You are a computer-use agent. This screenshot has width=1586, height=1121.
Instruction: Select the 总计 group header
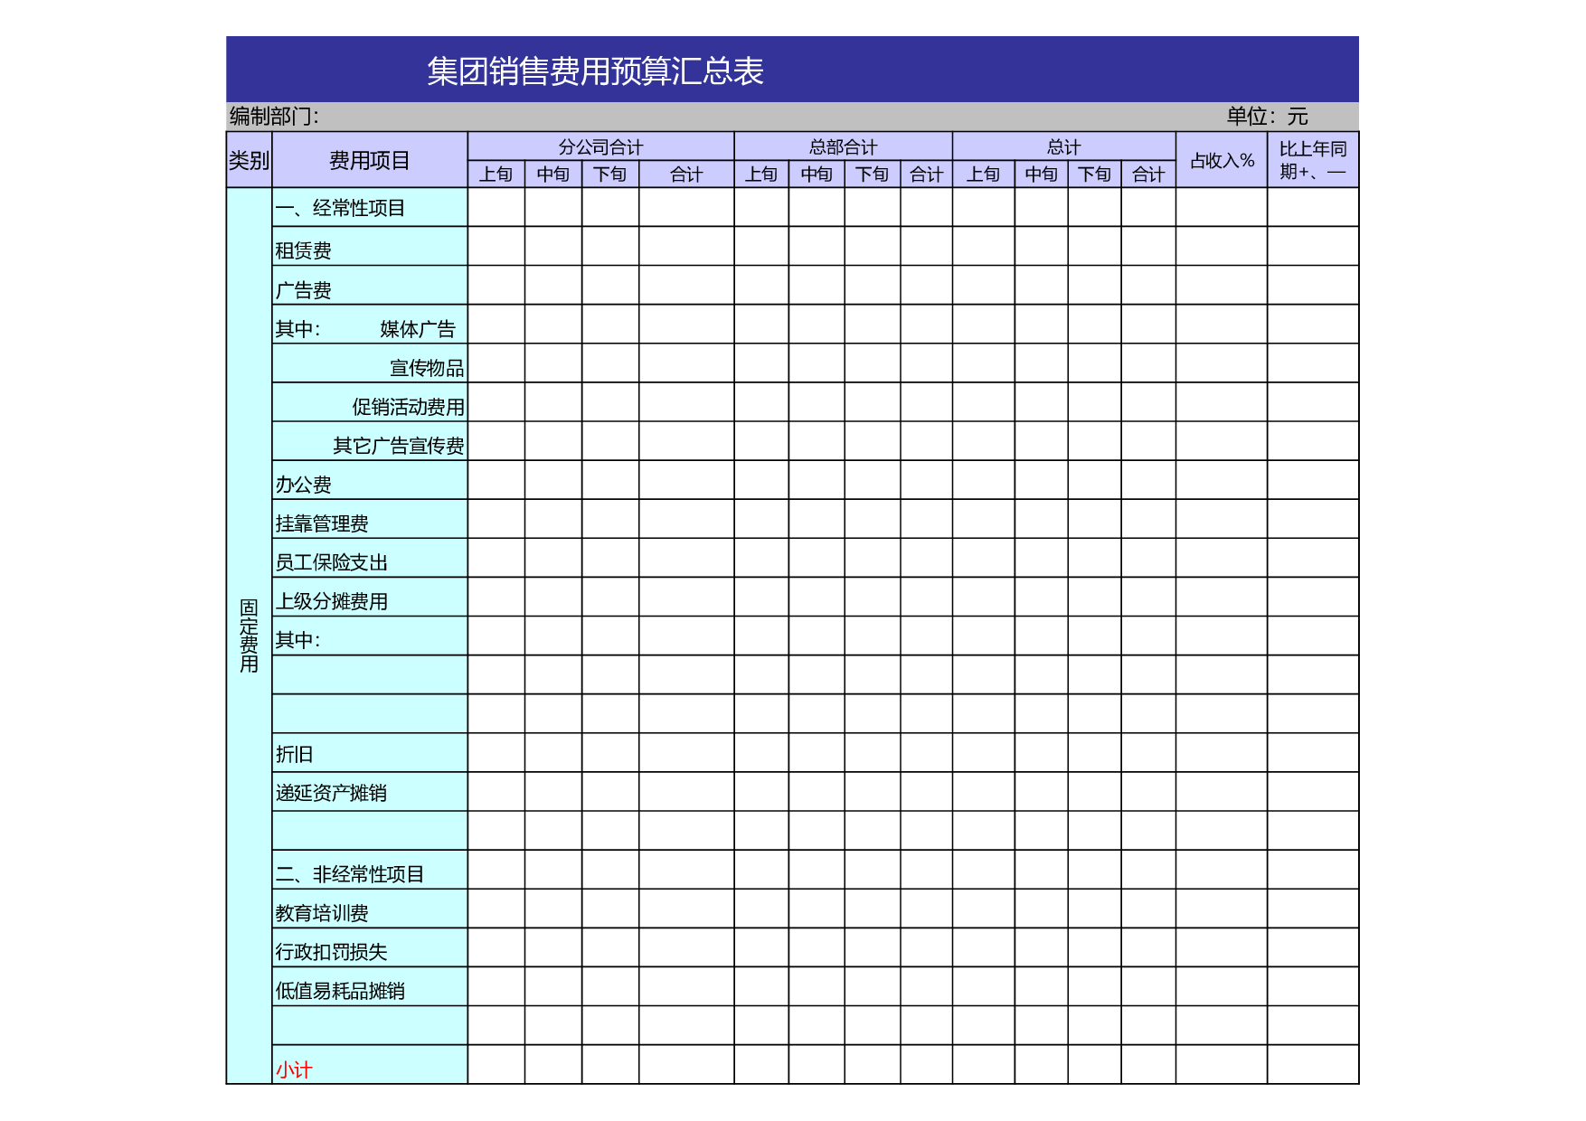point(1063,146)
